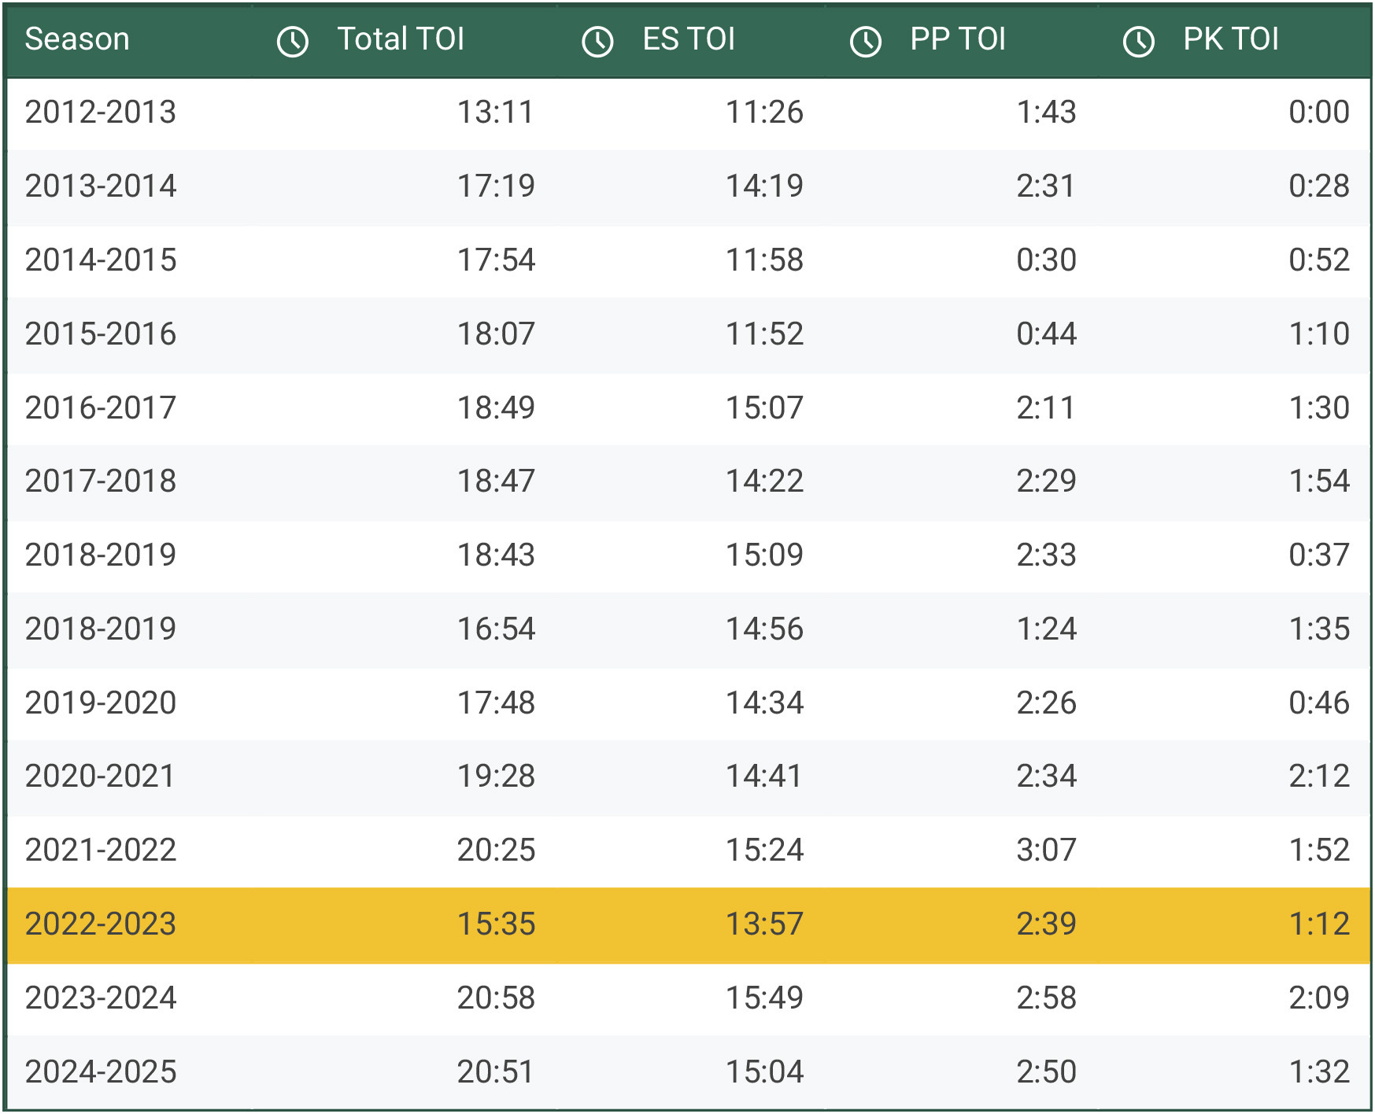This screenshot has height=1114, width=1375.
Task: Select the 2012-2013 season cell
Action: [101, 113]
